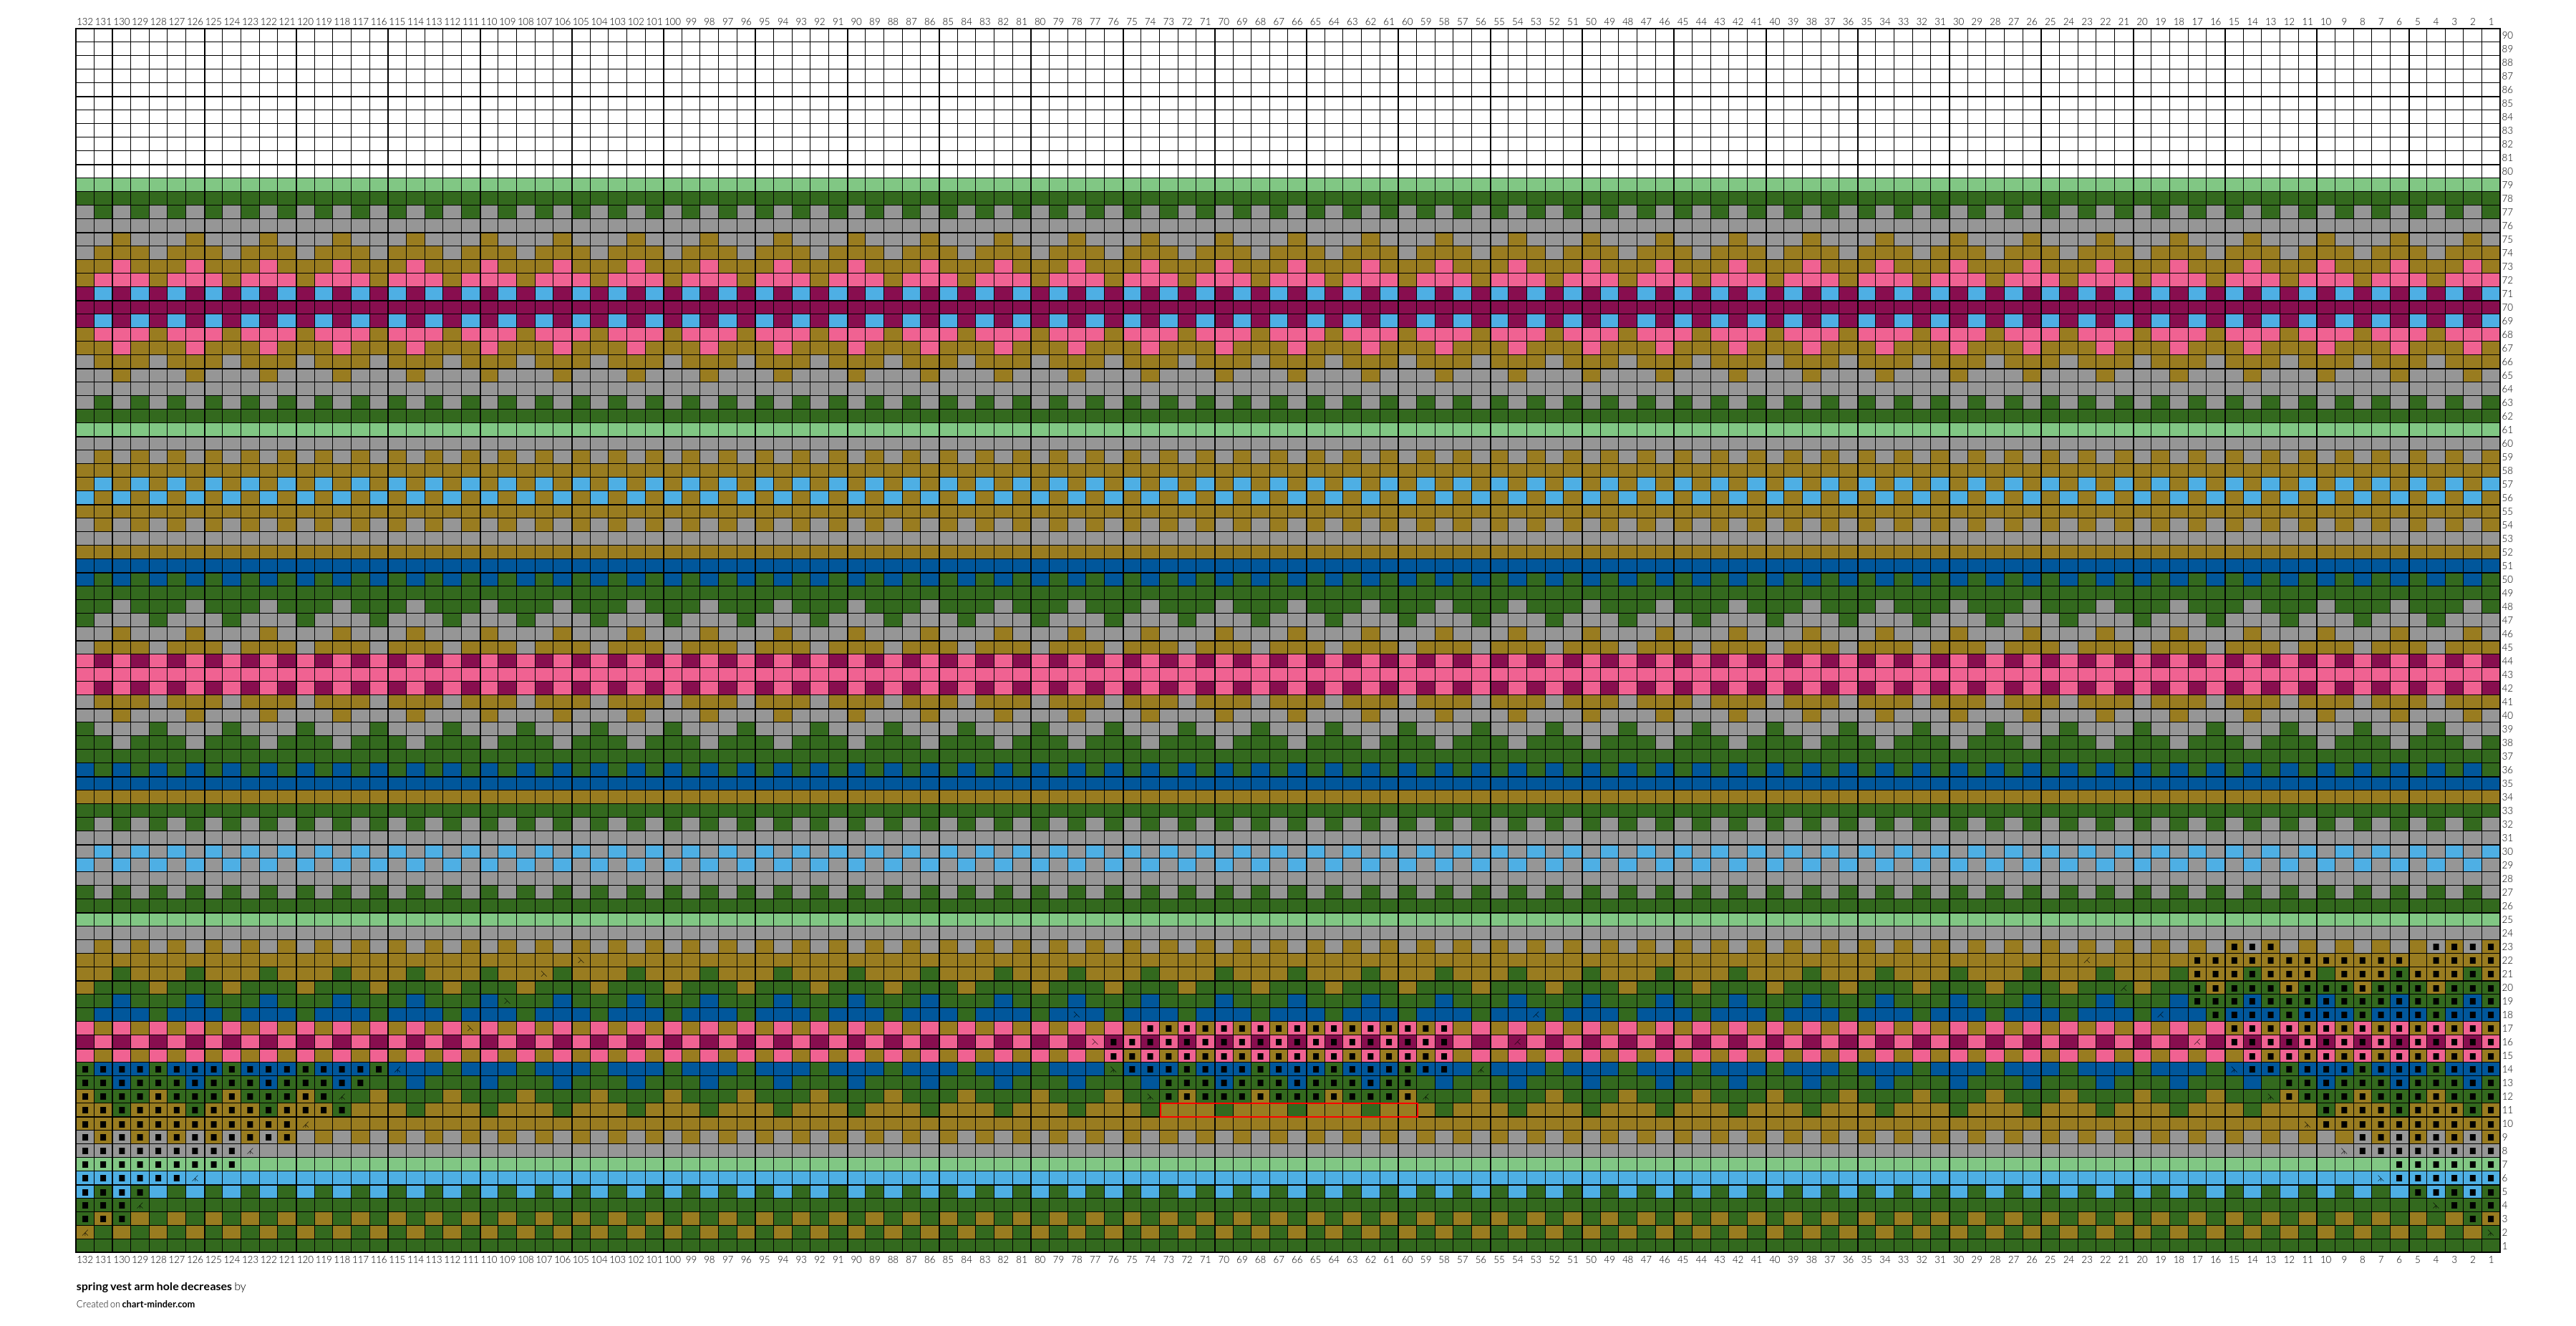Click the no-stitch black square at column 132, row 14
Image resolution: width=2576 pixels, height=1326 pixels.
coord(85,1069)
